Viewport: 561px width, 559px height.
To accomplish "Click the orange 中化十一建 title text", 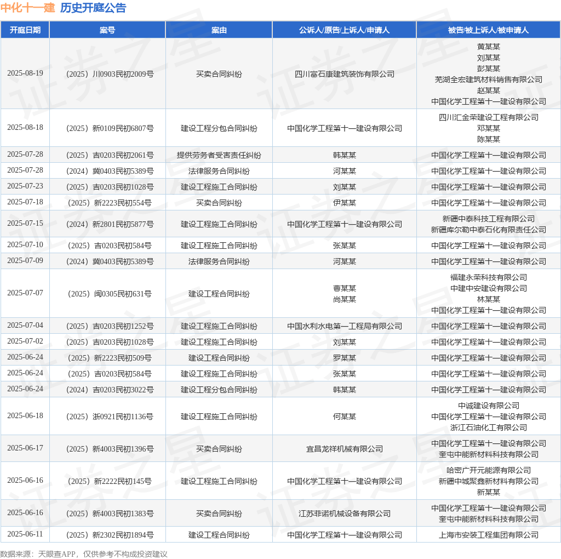I will (x=28, y=8).
